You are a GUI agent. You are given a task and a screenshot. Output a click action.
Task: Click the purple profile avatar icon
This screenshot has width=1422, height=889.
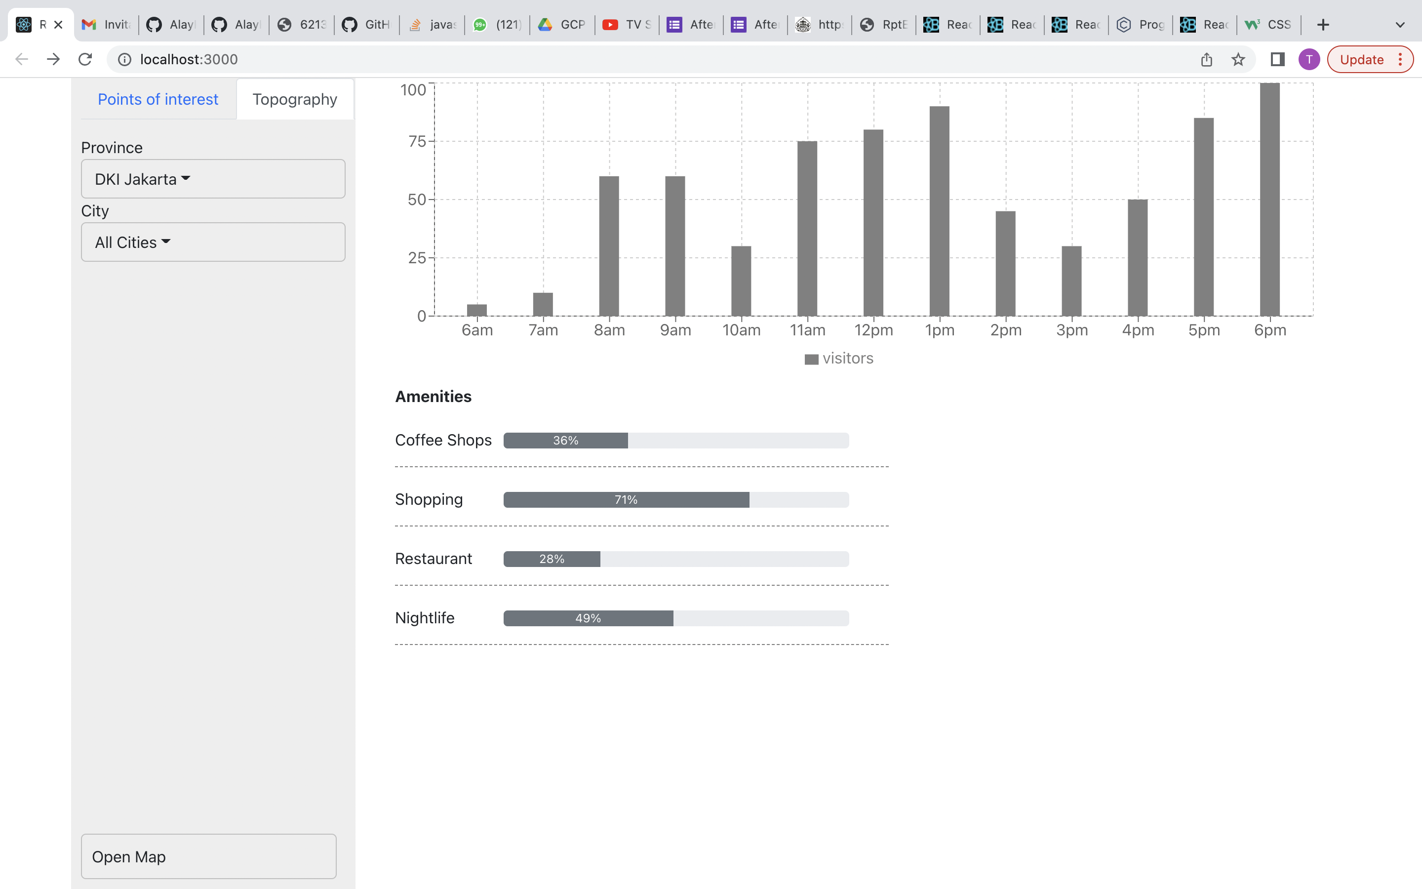coord(1308,59)
